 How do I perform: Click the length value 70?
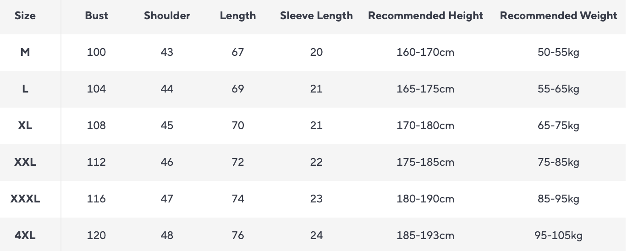[x=238, y=125]
